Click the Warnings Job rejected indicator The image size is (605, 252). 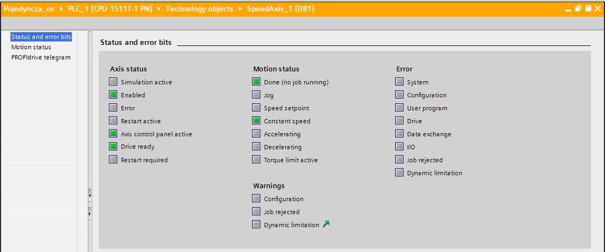[256, 211]
